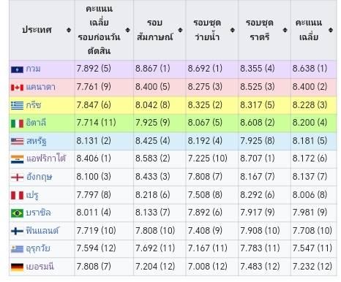Sort by รอบชุดว่ายน้ำ column arrows
Viewport: 341px width, 282px height.
(x=233, y=30)
